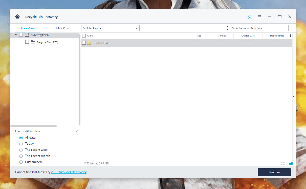
Task: Sort by the Format column header
Action: coord(222,36)
